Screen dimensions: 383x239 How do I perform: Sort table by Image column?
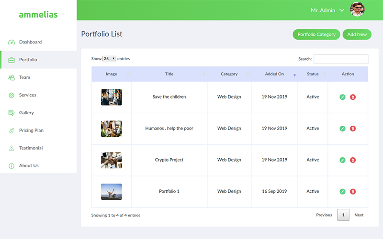tap(112, 74)
